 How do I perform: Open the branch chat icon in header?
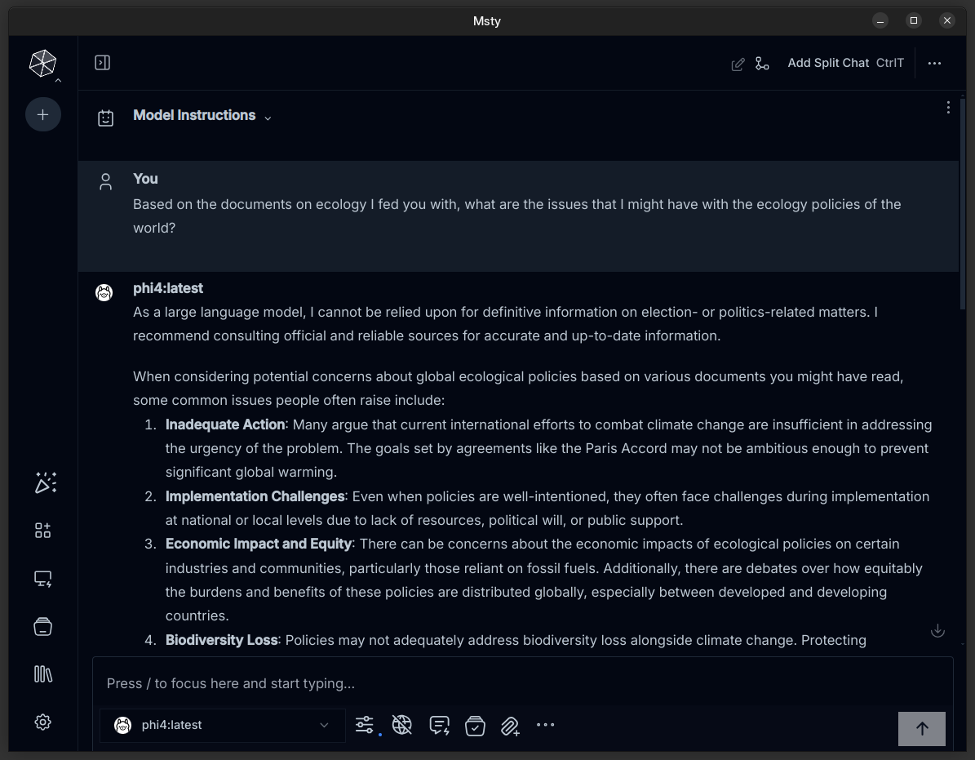click(762, 64)
